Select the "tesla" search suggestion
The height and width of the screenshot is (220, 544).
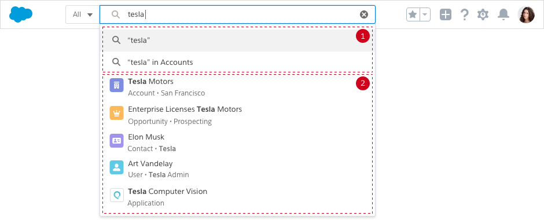point(237,41)
